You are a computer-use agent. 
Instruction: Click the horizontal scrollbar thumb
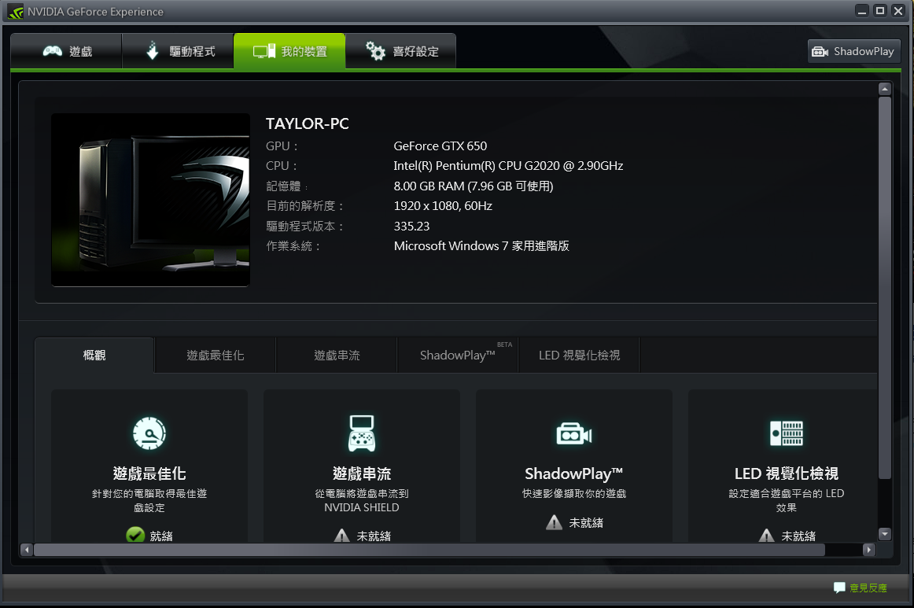429,549
